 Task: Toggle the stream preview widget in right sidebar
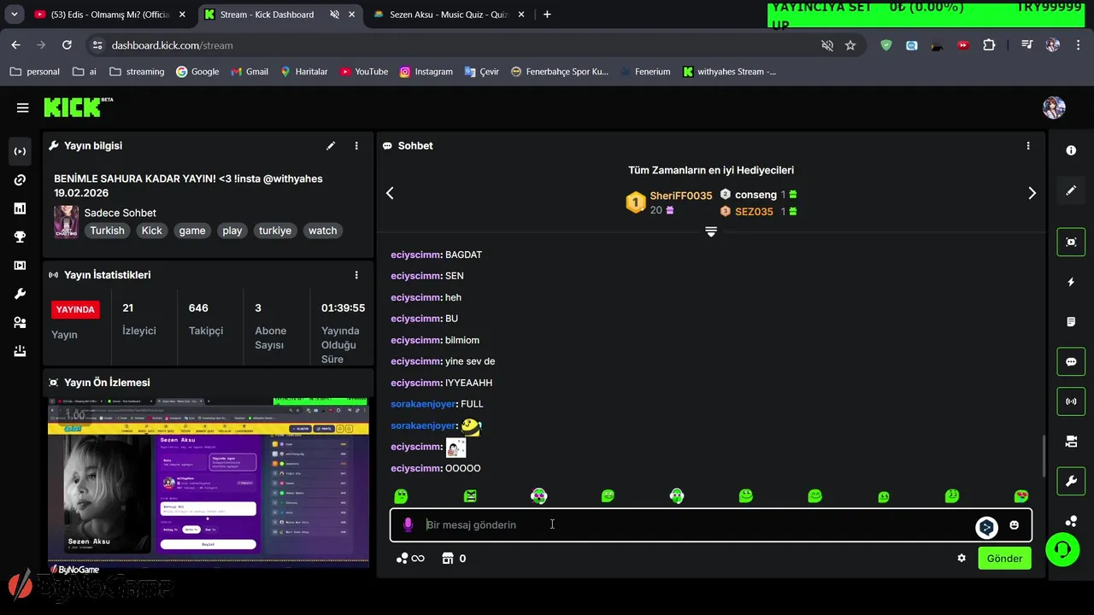coord(1071,242)
